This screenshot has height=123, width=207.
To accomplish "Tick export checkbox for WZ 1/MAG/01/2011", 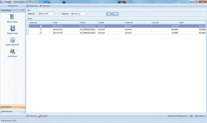I will point(41,26).
